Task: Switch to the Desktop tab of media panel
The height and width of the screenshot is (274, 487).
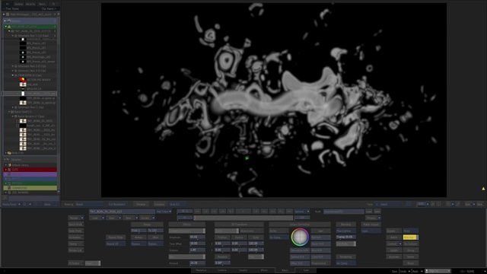Action: 18,4
